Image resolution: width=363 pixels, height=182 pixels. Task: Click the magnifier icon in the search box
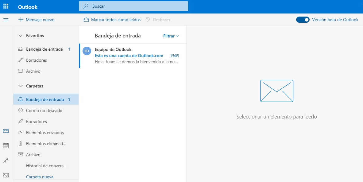[x=86, y=6]
